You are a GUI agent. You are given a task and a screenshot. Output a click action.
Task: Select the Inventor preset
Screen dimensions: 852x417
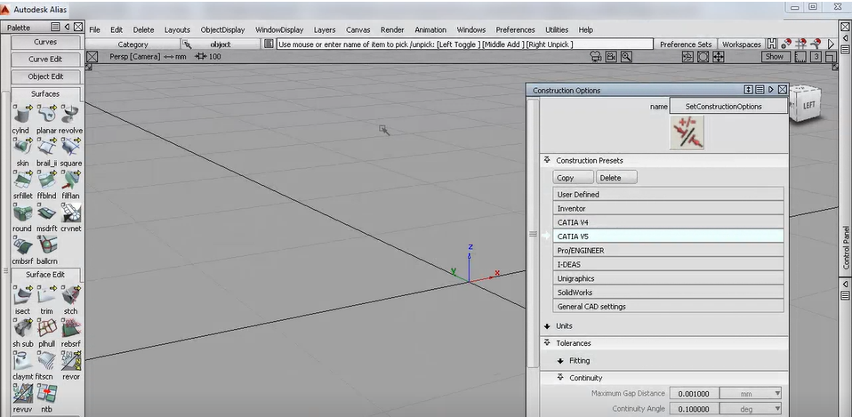click(x=668, y=208)
